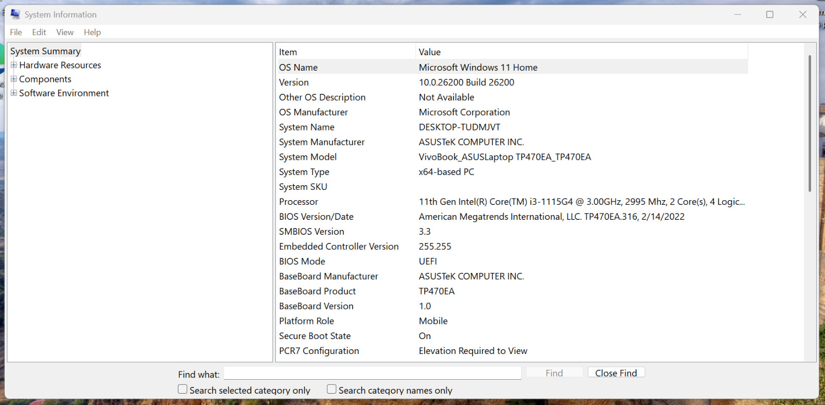Click the System Type item
This screenshot has width=825, height=405.
click(x=304, y=172)
